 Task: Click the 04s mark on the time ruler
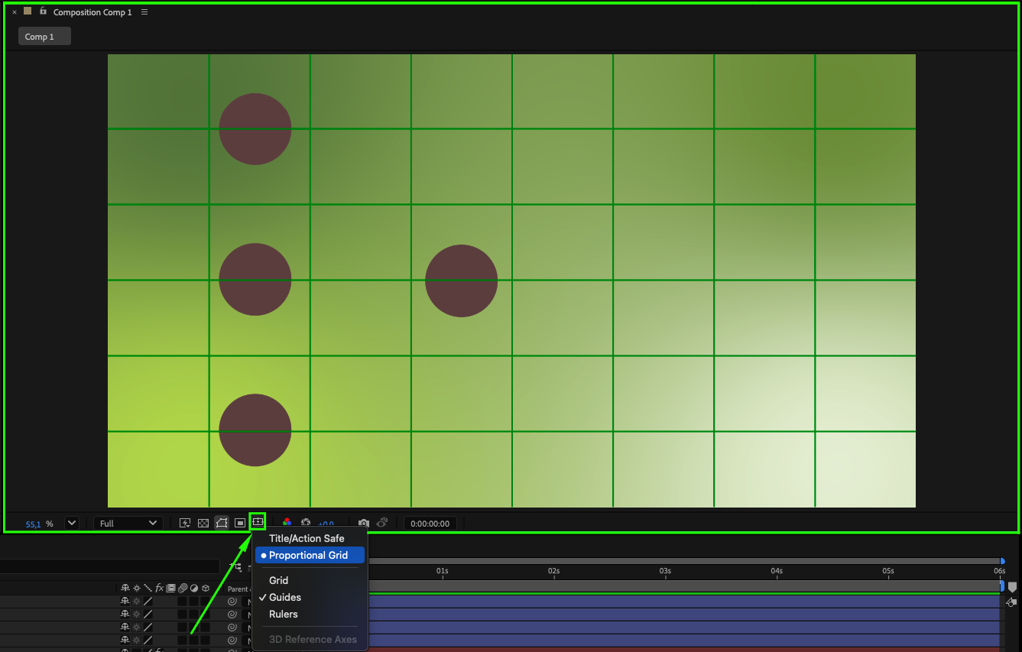pyautogui.click(x=777, y=571)
